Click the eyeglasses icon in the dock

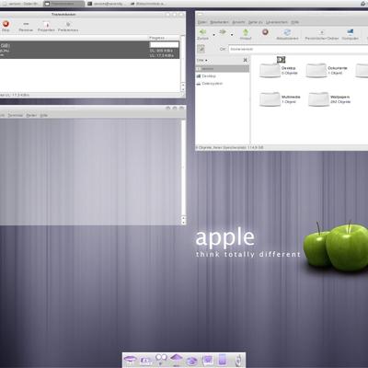tap(161, 359)
